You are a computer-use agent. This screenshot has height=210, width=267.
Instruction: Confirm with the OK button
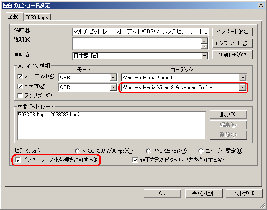point(162,193)
